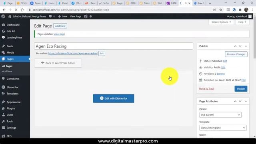Open the View page link in notice
The image size is (256, 144).
59,34
